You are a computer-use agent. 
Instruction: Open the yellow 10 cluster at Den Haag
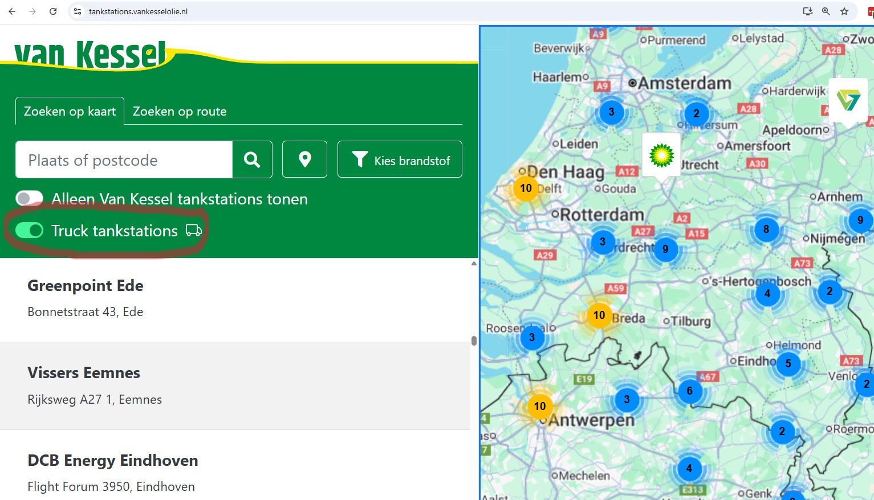(x=526, y=188)
